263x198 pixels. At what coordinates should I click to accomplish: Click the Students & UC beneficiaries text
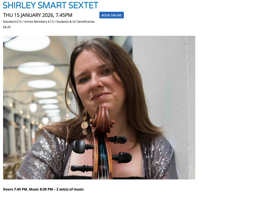tap(76, 21)
